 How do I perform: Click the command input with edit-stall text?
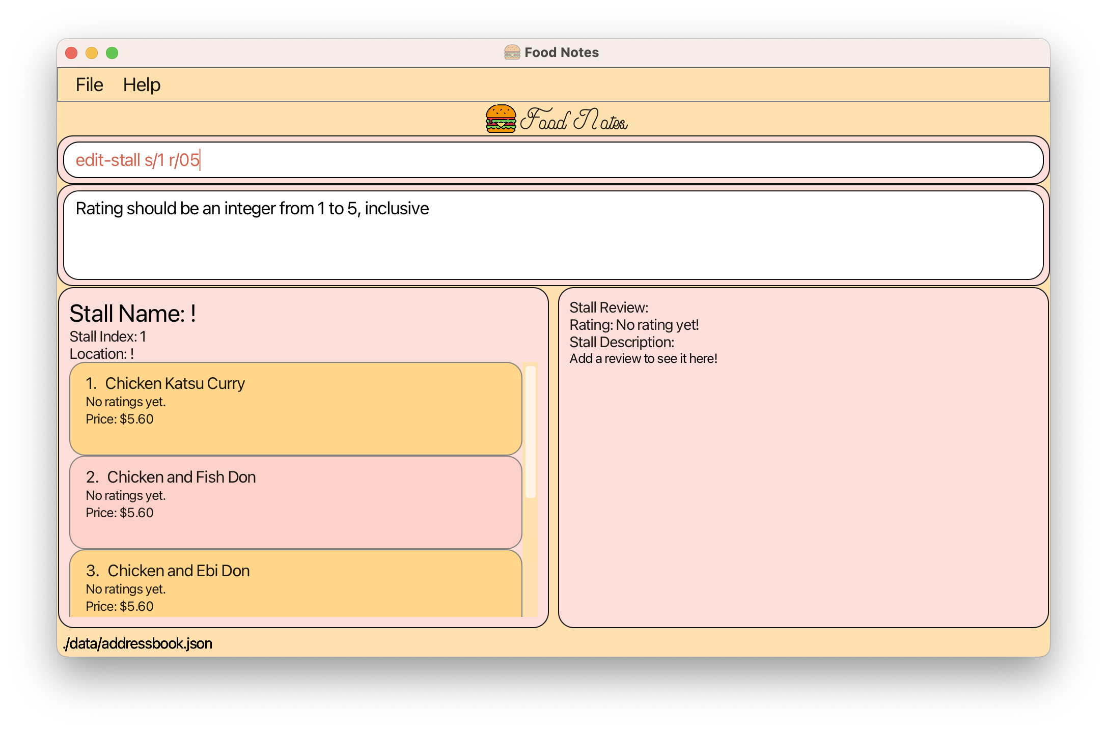pyautogui.click(x=553, y=160)
